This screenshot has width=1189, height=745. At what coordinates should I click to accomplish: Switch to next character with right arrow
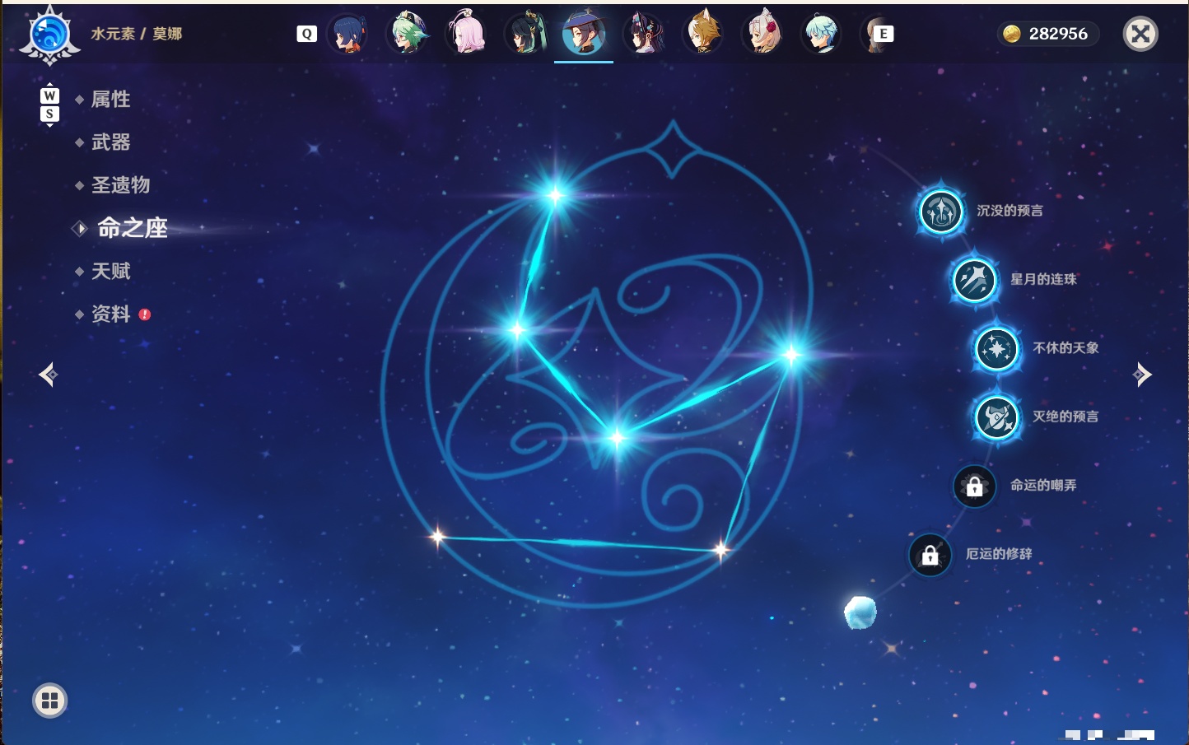pyautogui.click(x=1142, y=375)
